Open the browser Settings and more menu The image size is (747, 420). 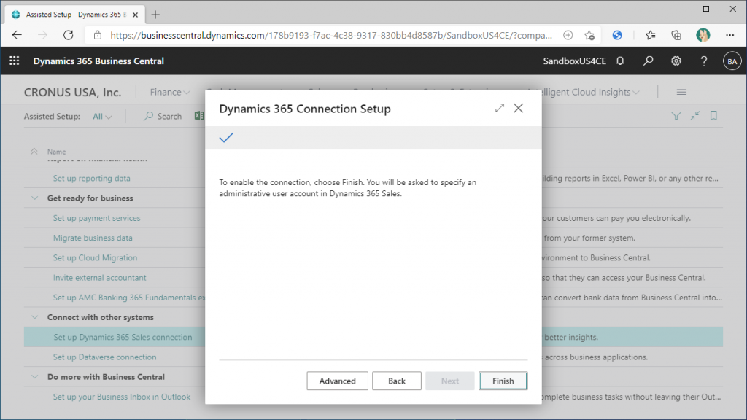pos(729,35)
